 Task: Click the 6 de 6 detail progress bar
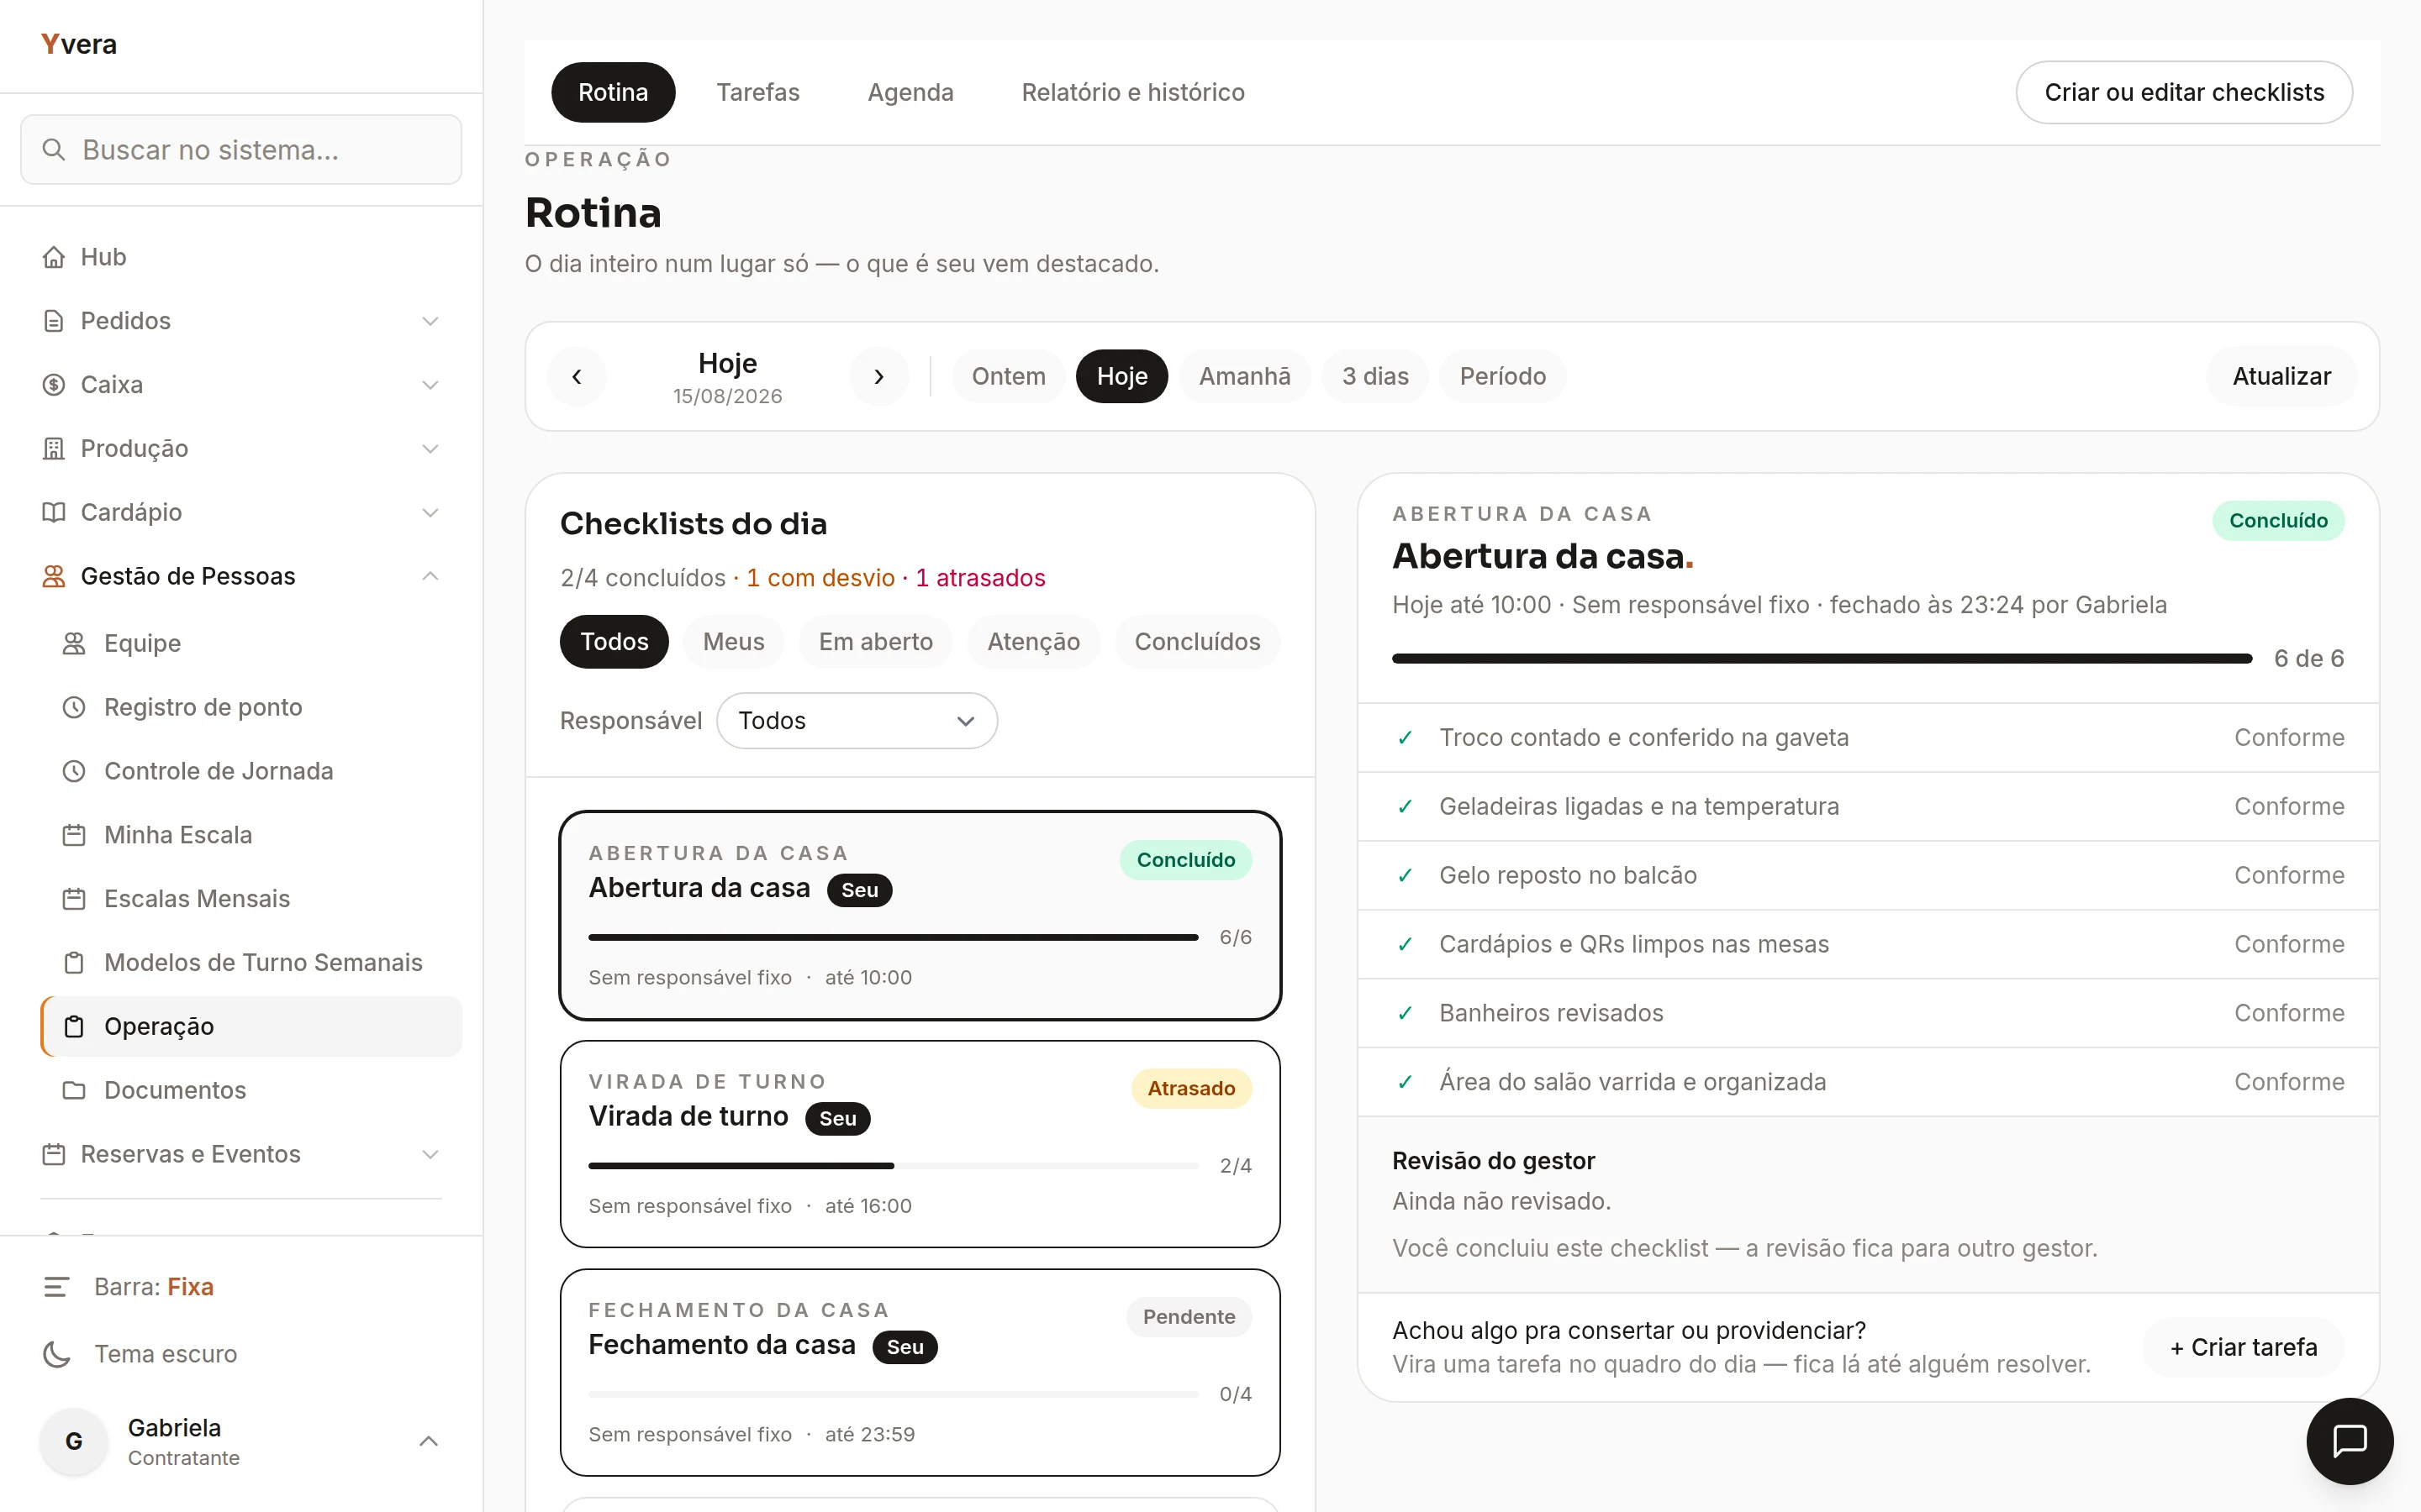pos(1822,659)
